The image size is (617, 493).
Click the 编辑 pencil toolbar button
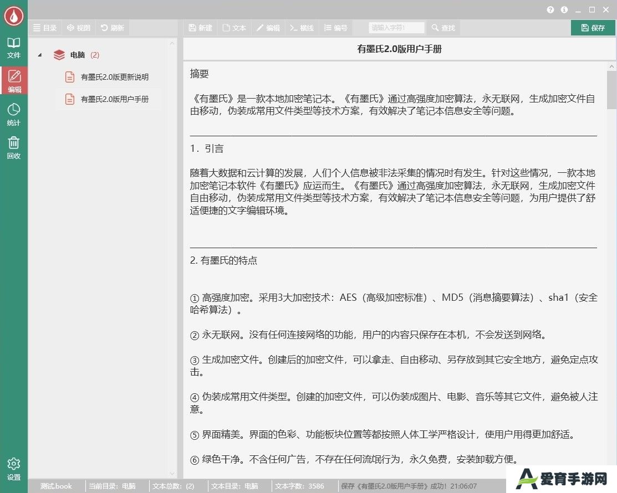coord(268,28)
